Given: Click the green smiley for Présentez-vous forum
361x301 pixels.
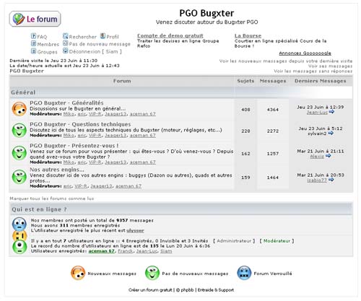Looking at the screenshot, I should point(19,153).
